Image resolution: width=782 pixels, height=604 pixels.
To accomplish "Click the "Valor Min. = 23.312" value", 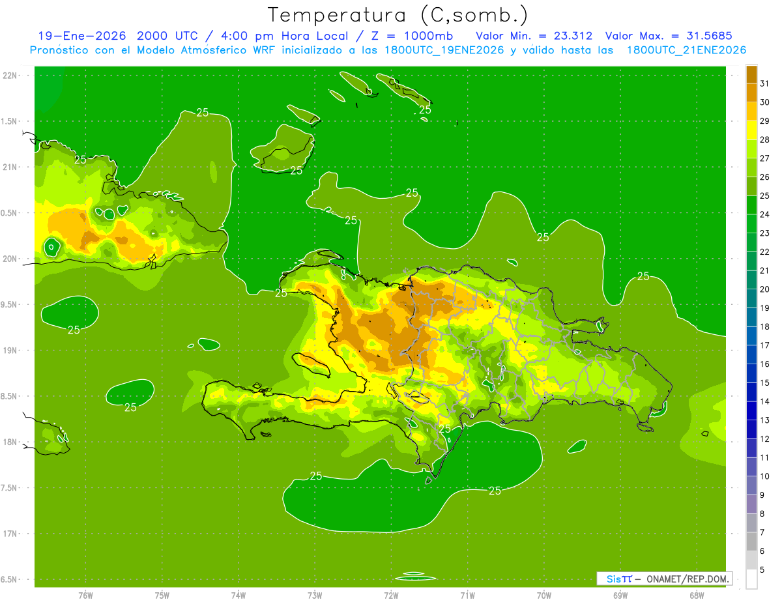I will (x=534, y=36).
